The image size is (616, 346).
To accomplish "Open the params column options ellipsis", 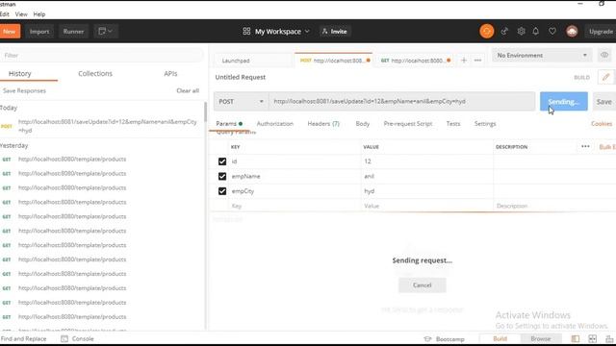I will (585, 146).
